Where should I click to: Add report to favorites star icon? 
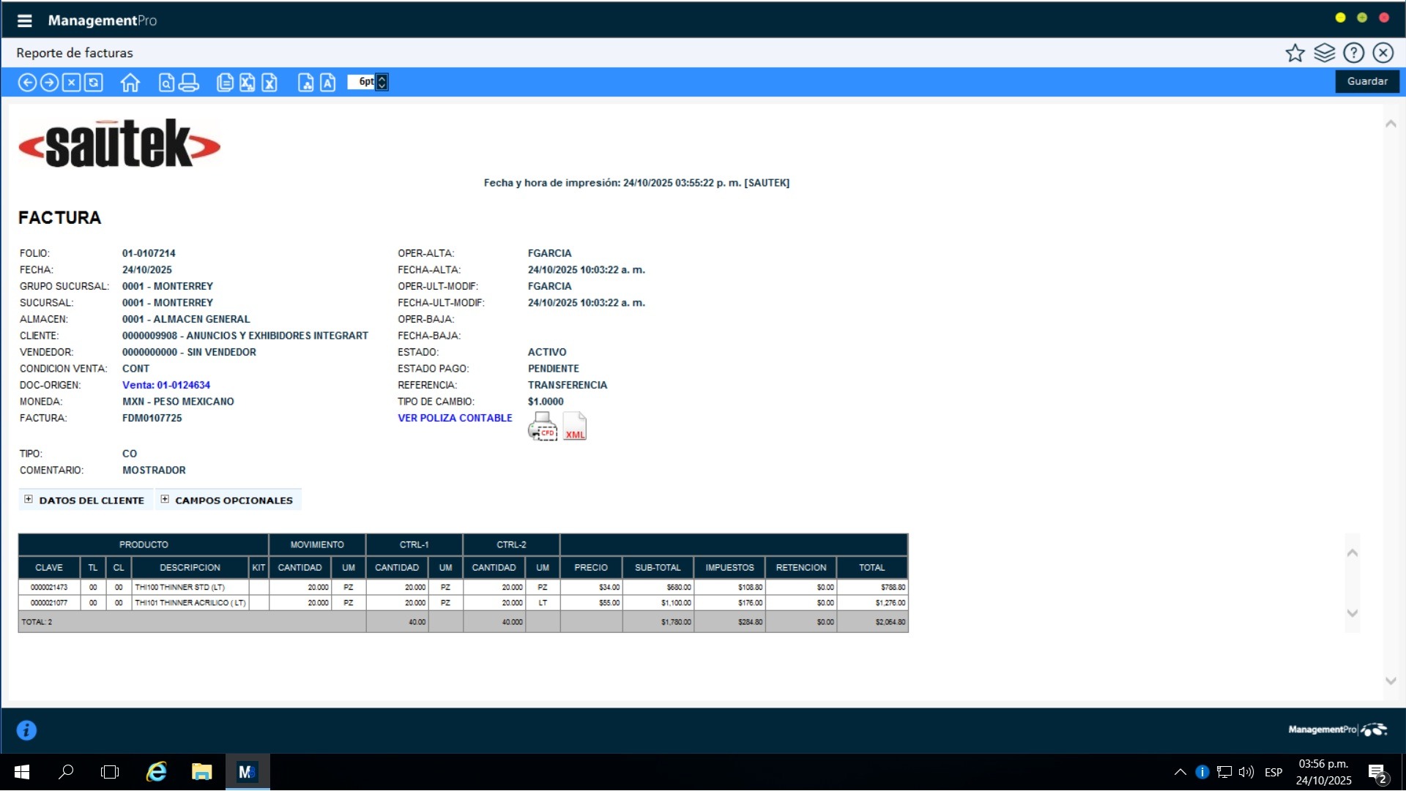click(1295, 53)
